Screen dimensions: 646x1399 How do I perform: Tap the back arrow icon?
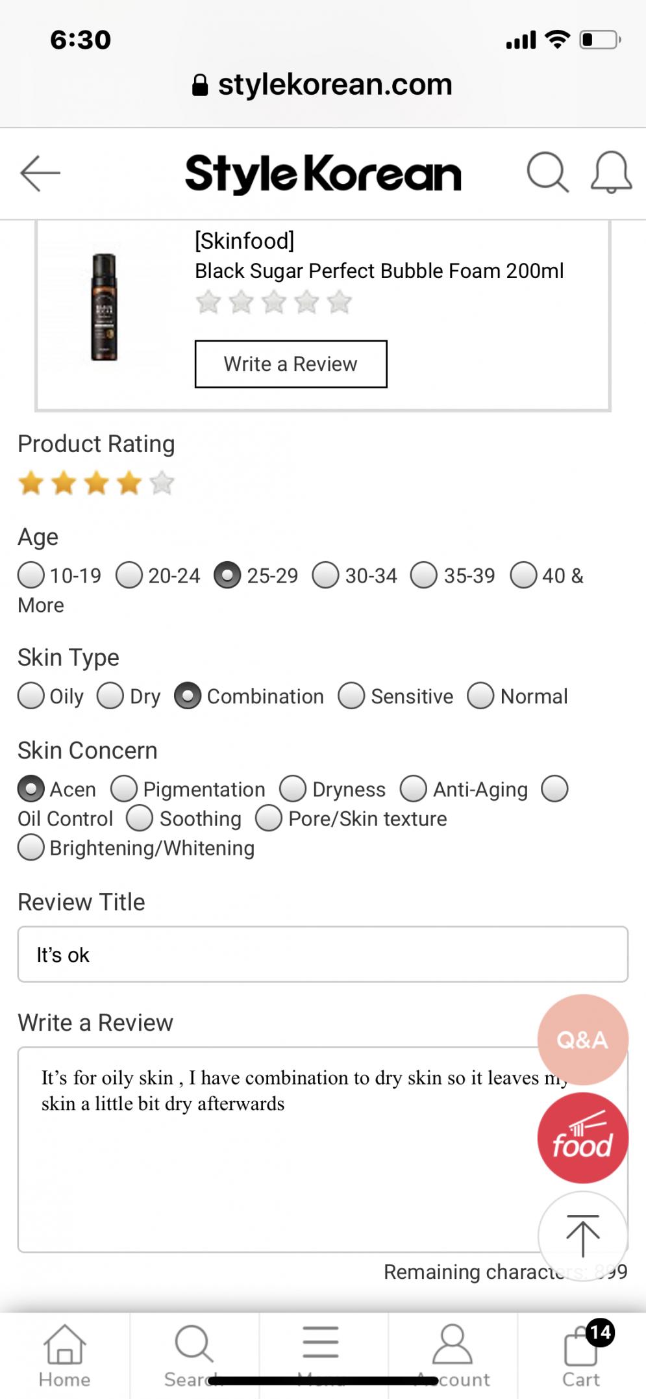tap(40, 173)
